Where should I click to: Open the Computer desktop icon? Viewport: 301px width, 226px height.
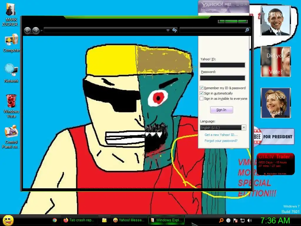(x=11, y=43)
